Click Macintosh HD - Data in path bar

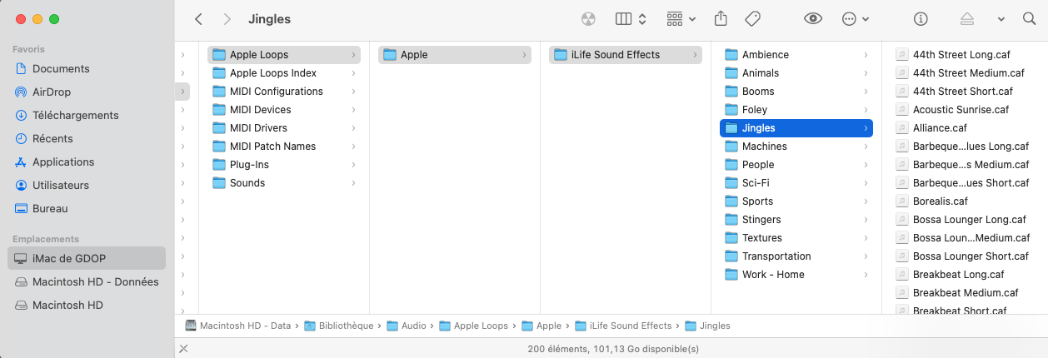(237, 326)
